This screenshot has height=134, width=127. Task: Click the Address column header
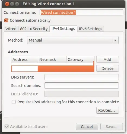point(25,60)
